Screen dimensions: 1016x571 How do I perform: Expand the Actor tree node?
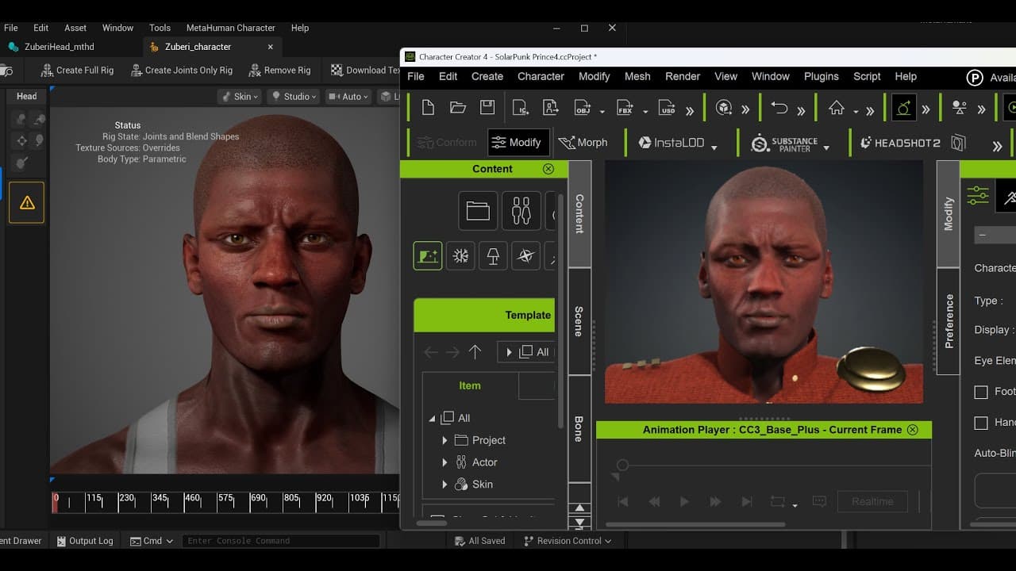pyautogui.click(x=444, y=462)
